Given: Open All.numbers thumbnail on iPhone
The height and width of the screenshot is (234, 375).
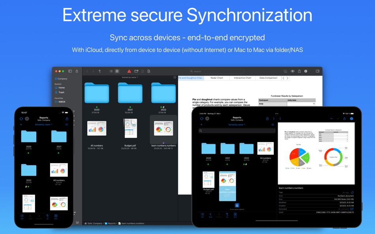Looking at the screenshot, I should click(x=59, y=170).
